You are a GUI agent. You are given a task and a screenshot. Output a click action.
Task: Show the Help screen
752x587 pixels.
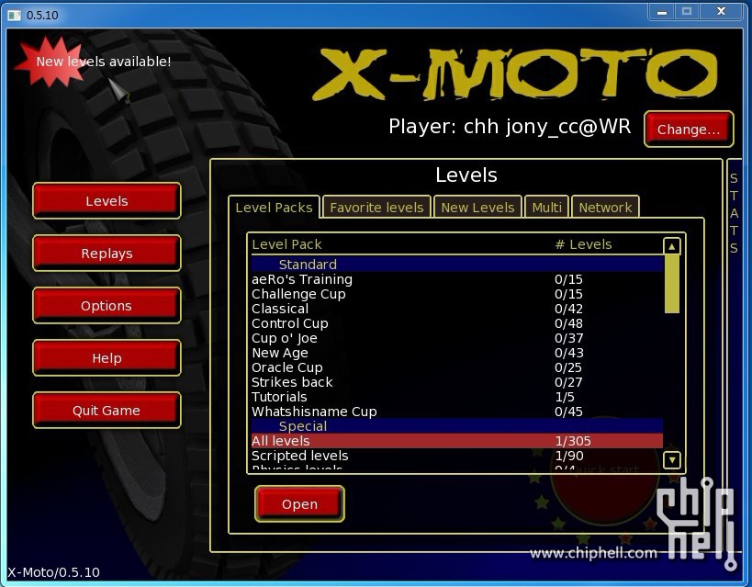107,357
